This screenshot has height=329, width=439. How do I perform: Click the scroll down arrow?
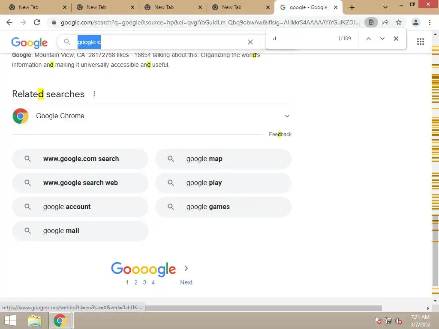435,301
